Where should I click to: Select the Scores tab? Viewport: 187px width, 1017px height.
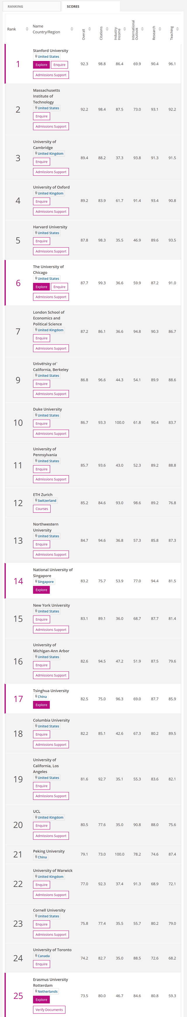(x=91, y=6)
